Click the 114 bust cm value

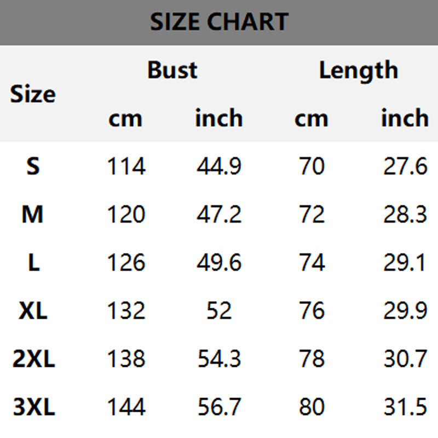pyautogui.click(x=126, y=166)
